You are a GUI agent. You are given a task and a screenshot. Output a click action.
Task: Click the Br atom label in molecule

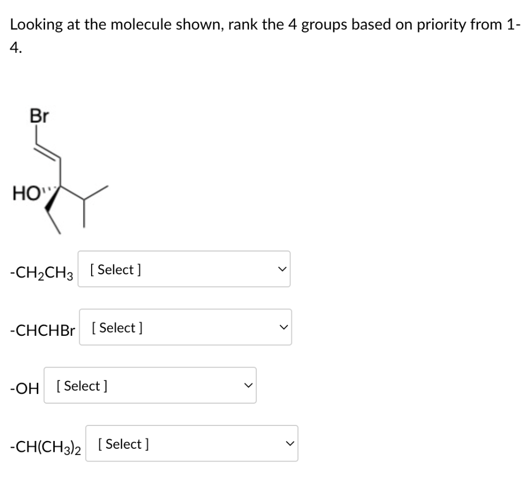(x=39, y=116)
